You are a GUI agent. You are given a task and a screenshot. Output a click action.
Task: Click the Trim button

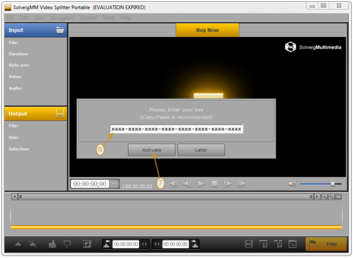(326, 244)
